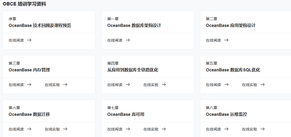Click arrow icon beside 第五章 在线阅读
The height and width of the screenshot is (137, 291).
[226, 85]
